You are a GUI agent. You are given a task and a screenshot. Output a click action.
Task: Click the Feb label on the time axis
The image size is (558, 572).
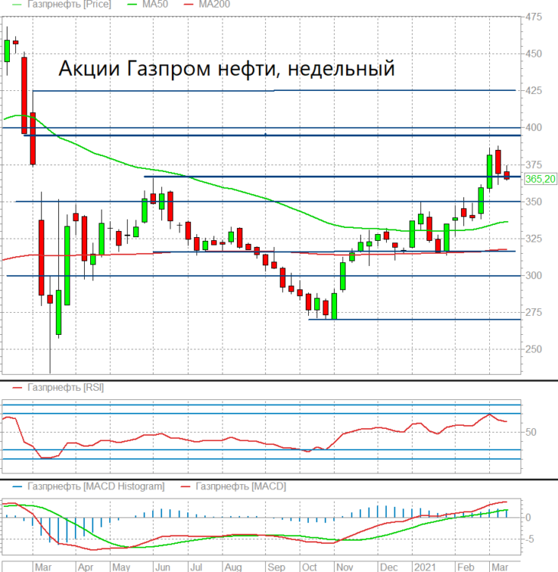pos(466,567)
